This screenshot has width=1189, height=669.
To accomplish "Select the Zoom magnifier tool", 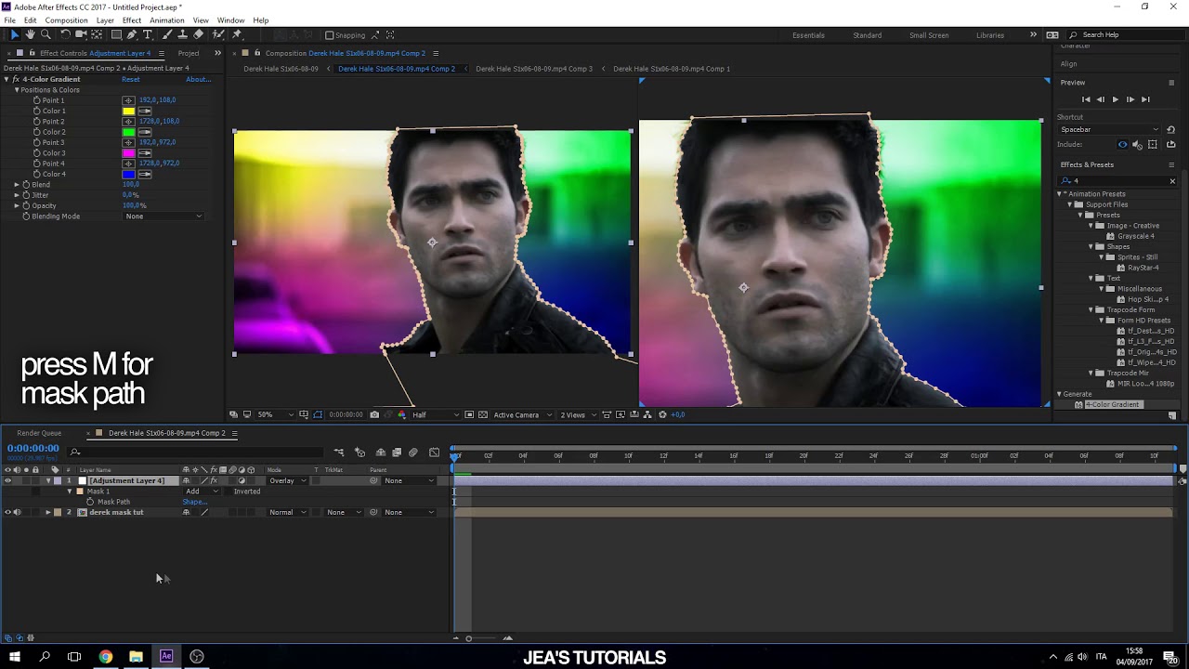I will (46, 34).
